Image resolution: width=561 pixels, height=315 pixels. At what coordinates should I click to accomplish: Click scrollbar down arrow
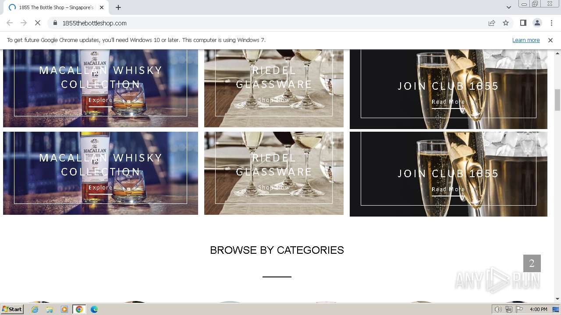pyautogui.click(x=557, y=299)
